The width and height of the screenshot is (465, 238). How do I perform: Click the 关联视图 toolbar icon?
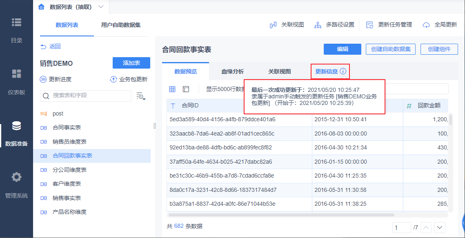coord(273,25)
